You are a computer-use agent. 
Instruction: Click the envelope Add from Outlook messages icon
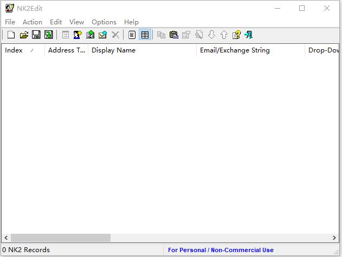click(x=102, y=35)
